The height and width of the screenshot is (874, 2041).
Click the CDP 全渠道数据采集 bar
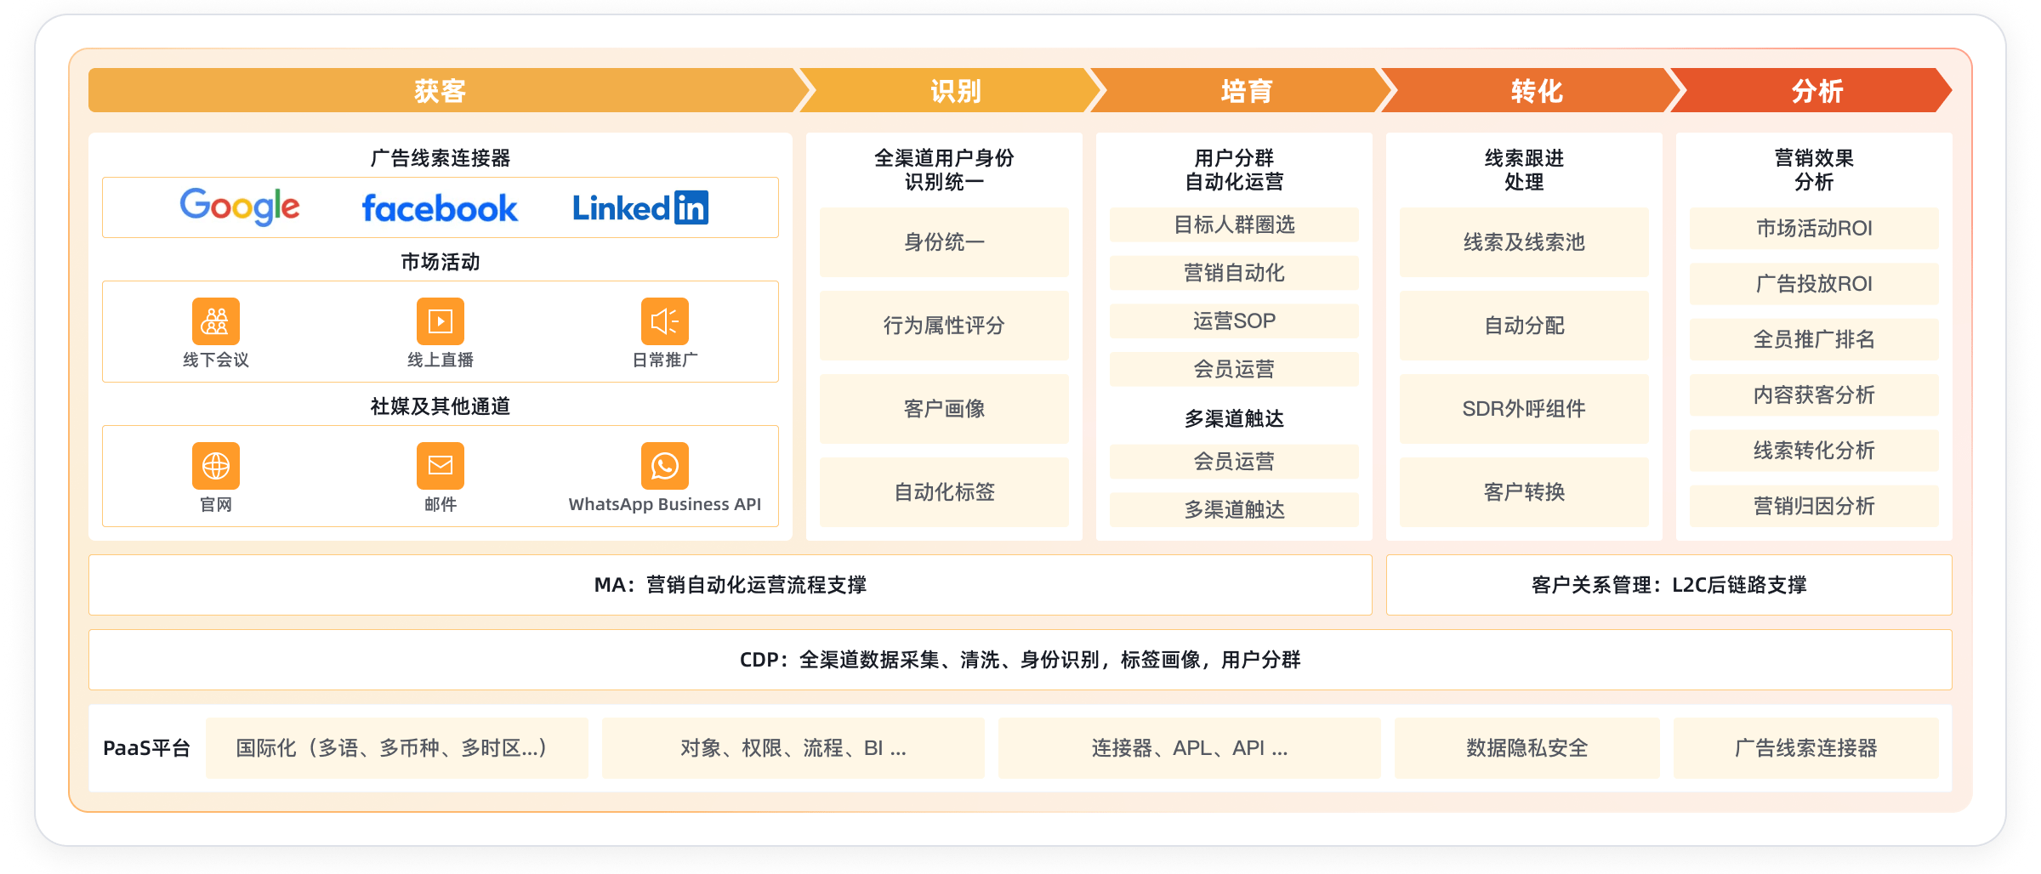pos(1020,660)
